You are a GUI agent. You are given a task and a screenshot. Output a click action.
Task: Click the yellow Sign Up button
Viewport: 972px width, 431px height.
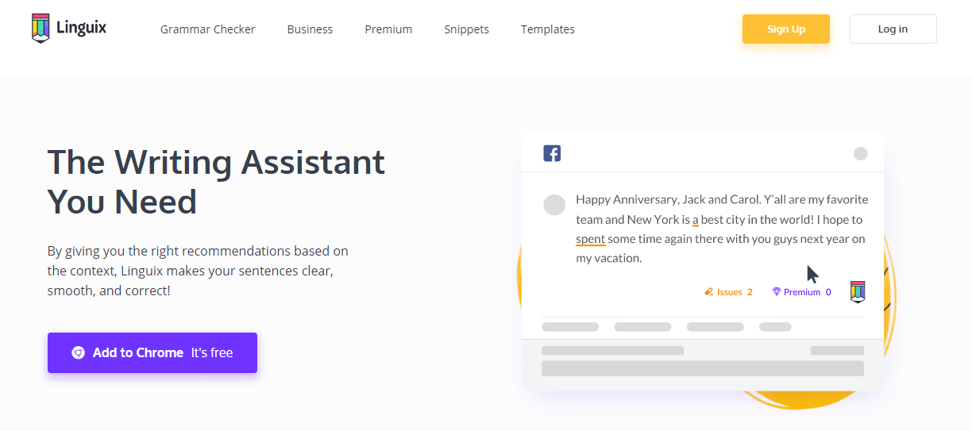[786, 29]
